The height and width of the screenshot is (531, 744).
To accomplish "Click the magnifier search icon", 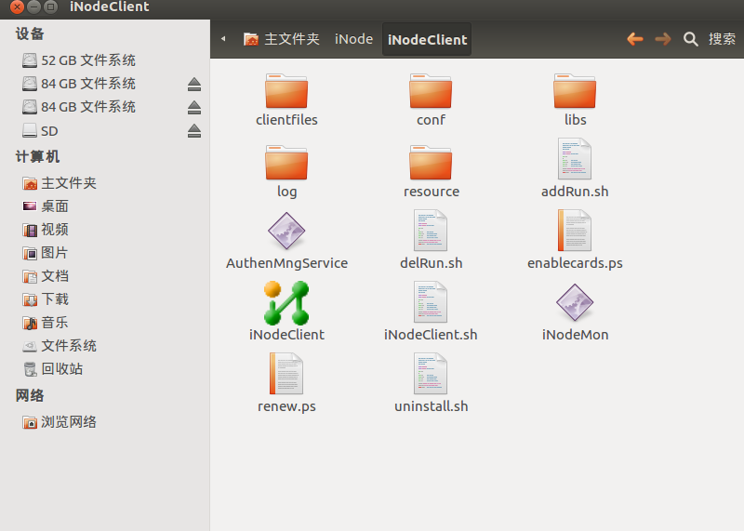I will click(690, 39).
